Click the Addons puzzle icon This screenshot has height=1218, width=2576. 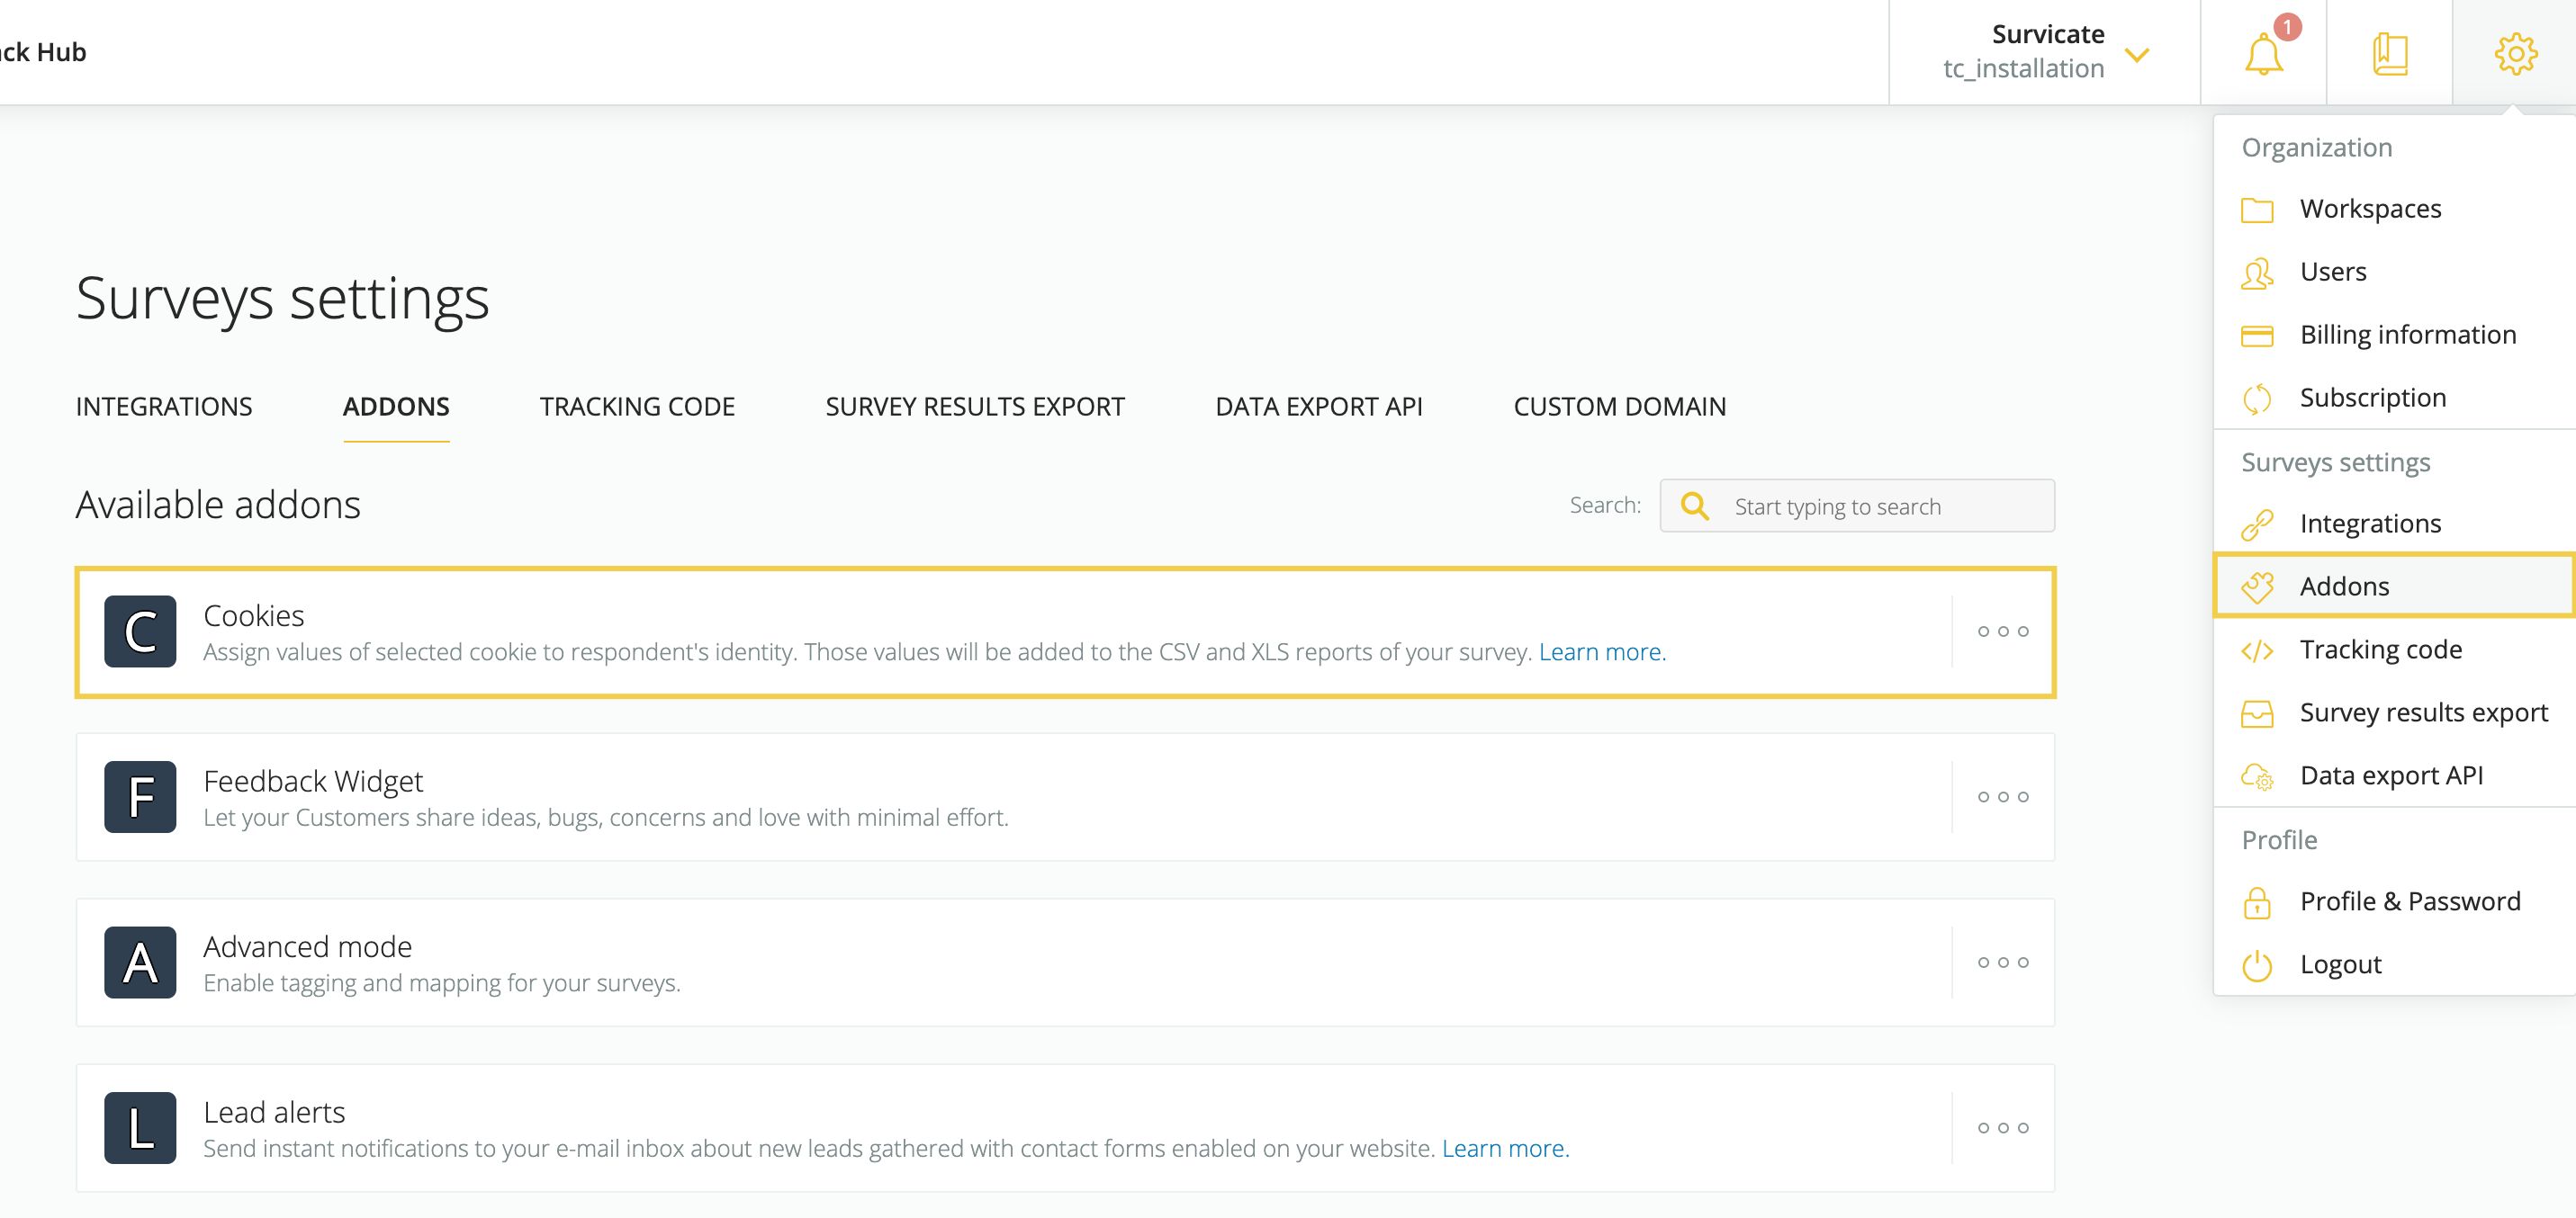(2257, 587)
